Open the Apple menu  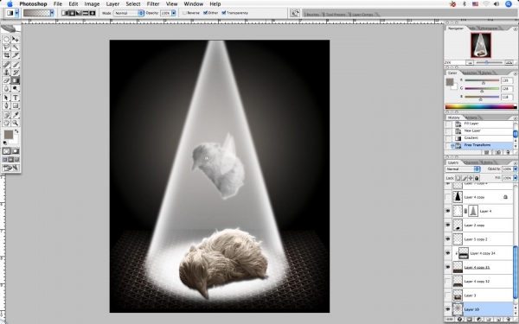(x=10, y=4)
